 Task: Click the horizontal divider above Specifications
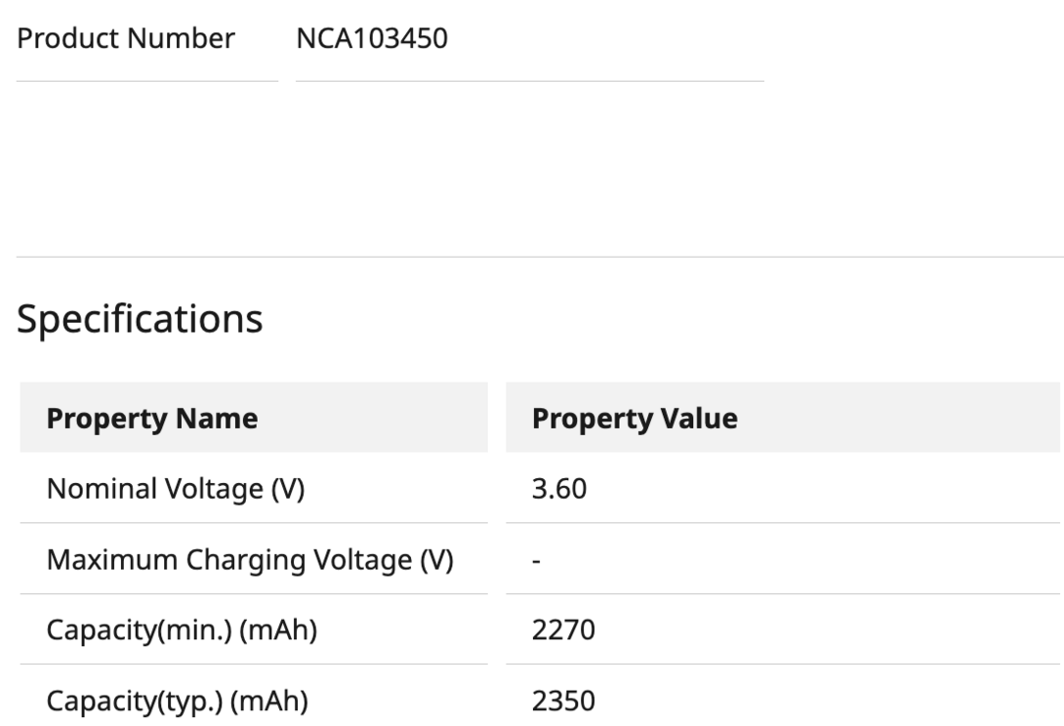tap(532, 257)
